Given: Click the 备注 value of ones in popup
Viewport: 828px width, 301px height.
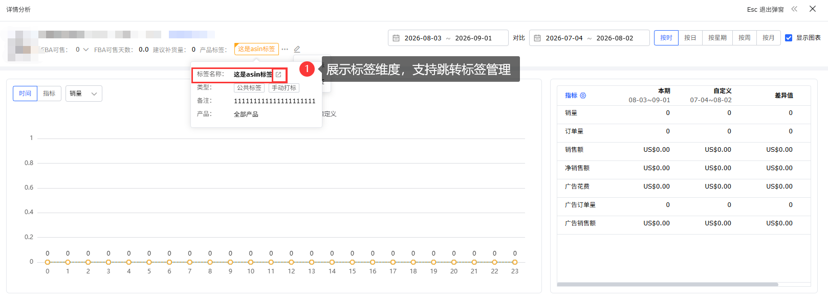Looking at the screenshot, I should coord(275,101).
